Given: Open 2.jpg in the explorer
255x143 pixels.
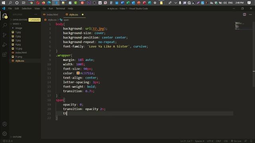Looking at the screenshot, I should [x=18, y=36].
